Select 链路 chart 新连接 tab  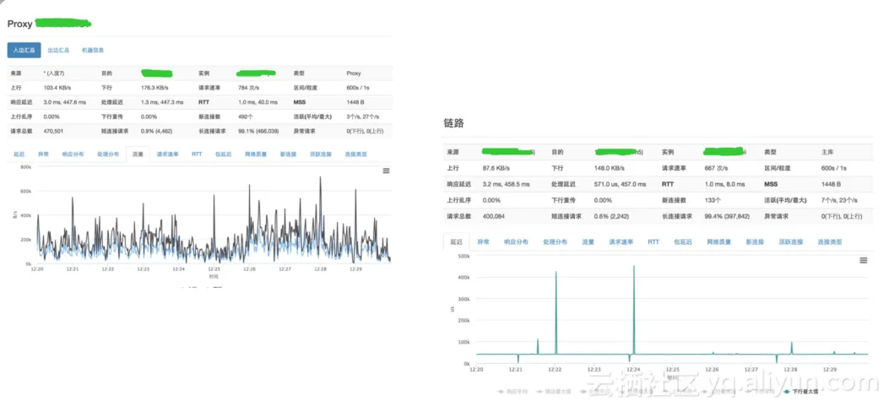coord(755,241)
